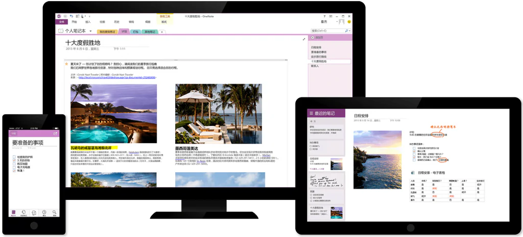This screenshot has width=523, height=237.
Task: Expand the 个人笔记本 notebook dropdown arrow
Action: (x=90, y=31)
